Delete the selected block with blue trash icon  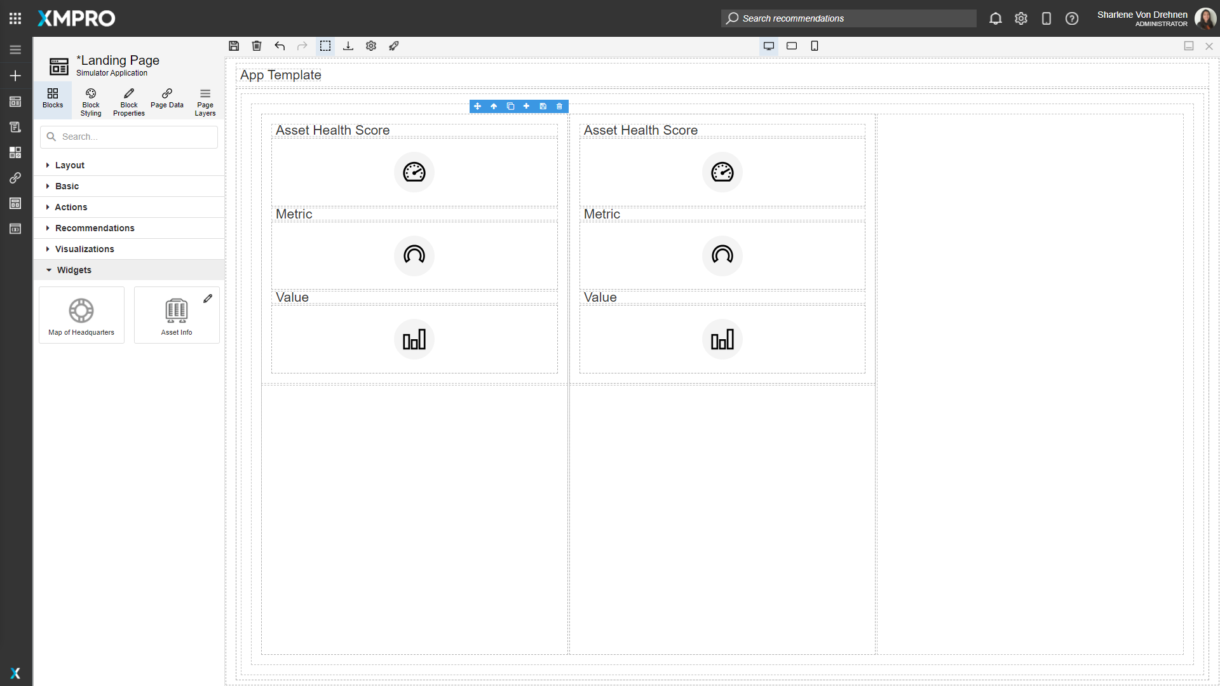click(x=559, y=106)
